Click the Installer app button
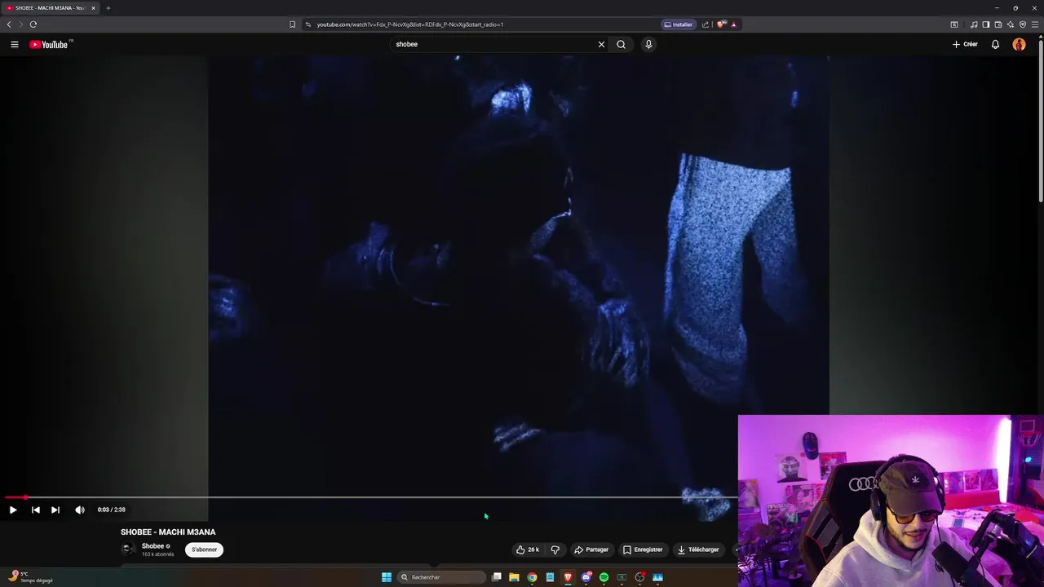 click(x=679, y=24)
